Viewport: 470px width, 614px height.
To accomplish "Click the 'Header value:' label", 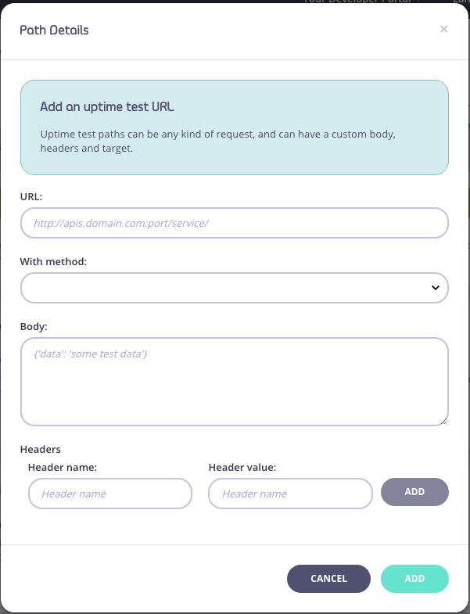I will pyautogui.click(x=242, y=467).
